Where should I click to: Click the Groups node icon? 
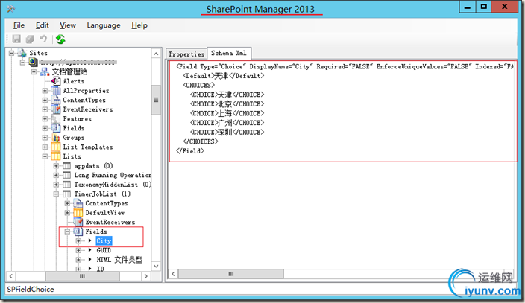pos(56,138)
